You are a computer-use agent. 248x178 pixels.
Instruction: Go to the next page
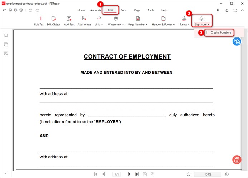129,174
